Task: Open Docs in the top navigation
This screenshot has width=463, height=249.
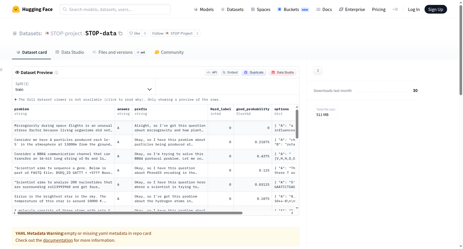Action: point(324,9)
